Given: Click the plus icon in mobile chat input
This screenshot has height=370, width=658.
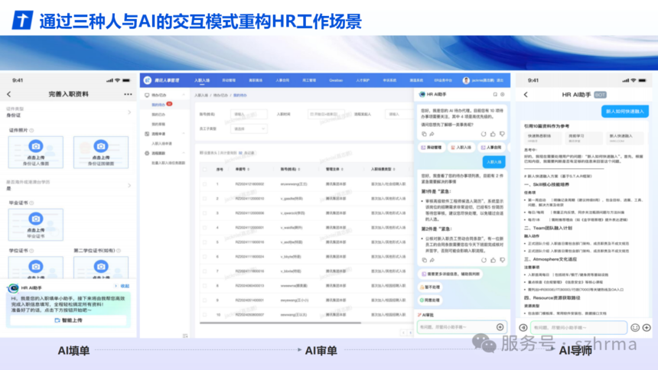Looking at the screenshot, I should coord(647,327).
